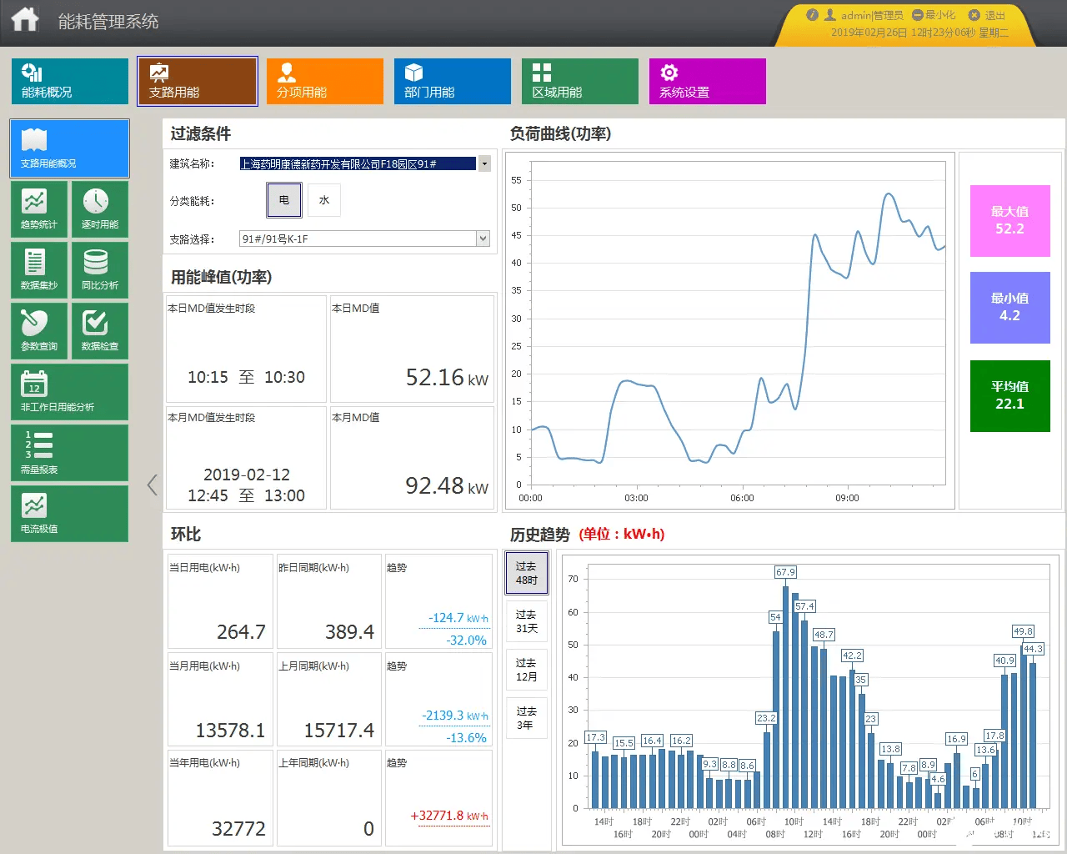Switch to 区域用能 tab
This screenshot has height=854, width=1067.
coord(580,81)
